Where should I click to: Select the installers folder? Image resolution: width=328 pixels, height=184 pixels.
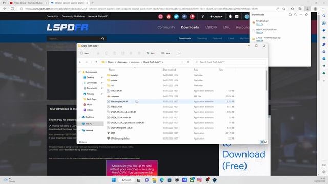point(114,75)
